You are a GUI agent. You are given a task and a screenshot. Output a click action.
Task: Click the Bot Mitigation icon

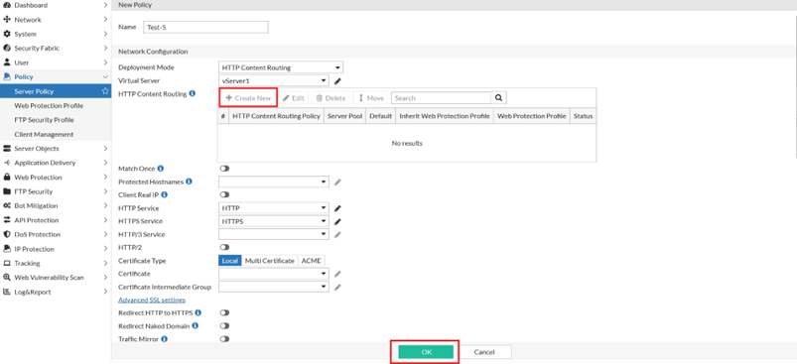7,205
